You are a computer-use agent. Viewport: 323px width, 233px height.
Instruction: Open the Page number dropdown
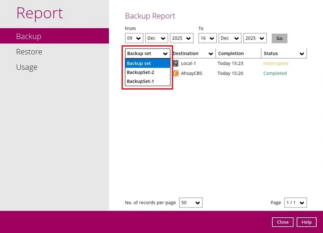[x=296, y=203]
